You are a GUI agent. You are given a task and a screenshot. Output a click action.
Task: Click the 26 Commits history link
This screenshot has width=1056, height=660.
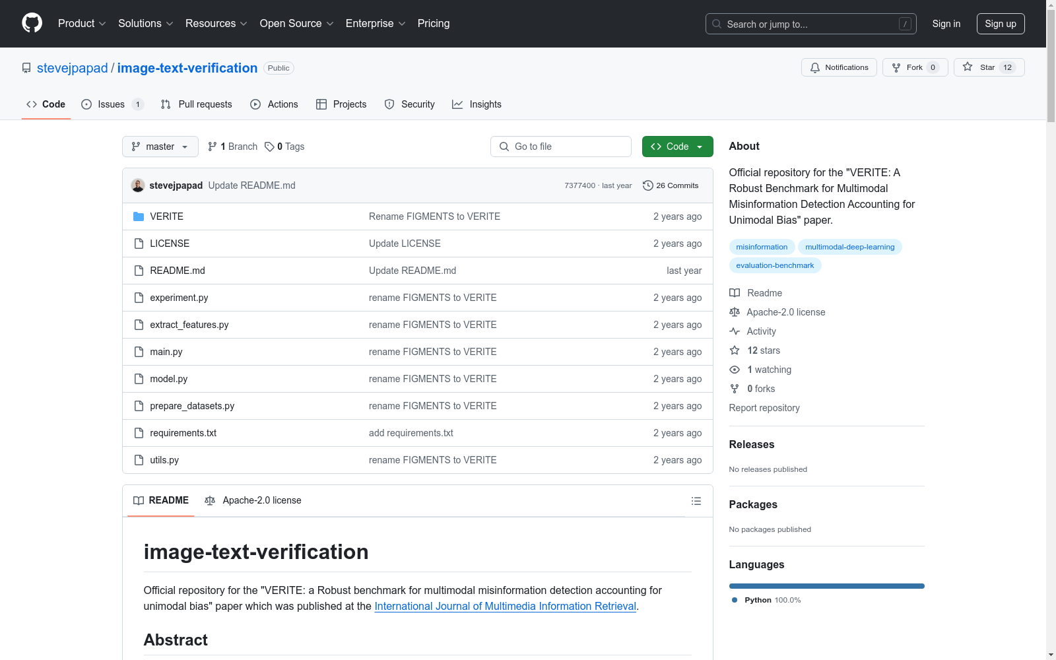[x=671, y=185]
